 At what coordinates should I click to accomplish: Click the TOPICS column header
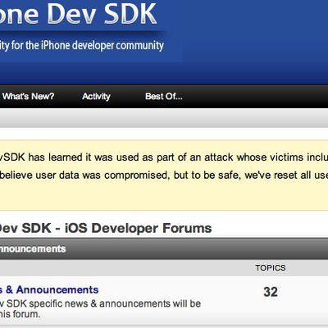point(271,268)
